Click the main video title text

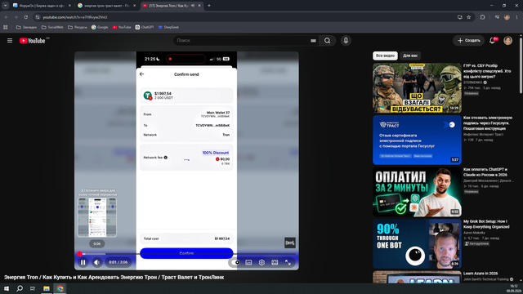(114, 278)
